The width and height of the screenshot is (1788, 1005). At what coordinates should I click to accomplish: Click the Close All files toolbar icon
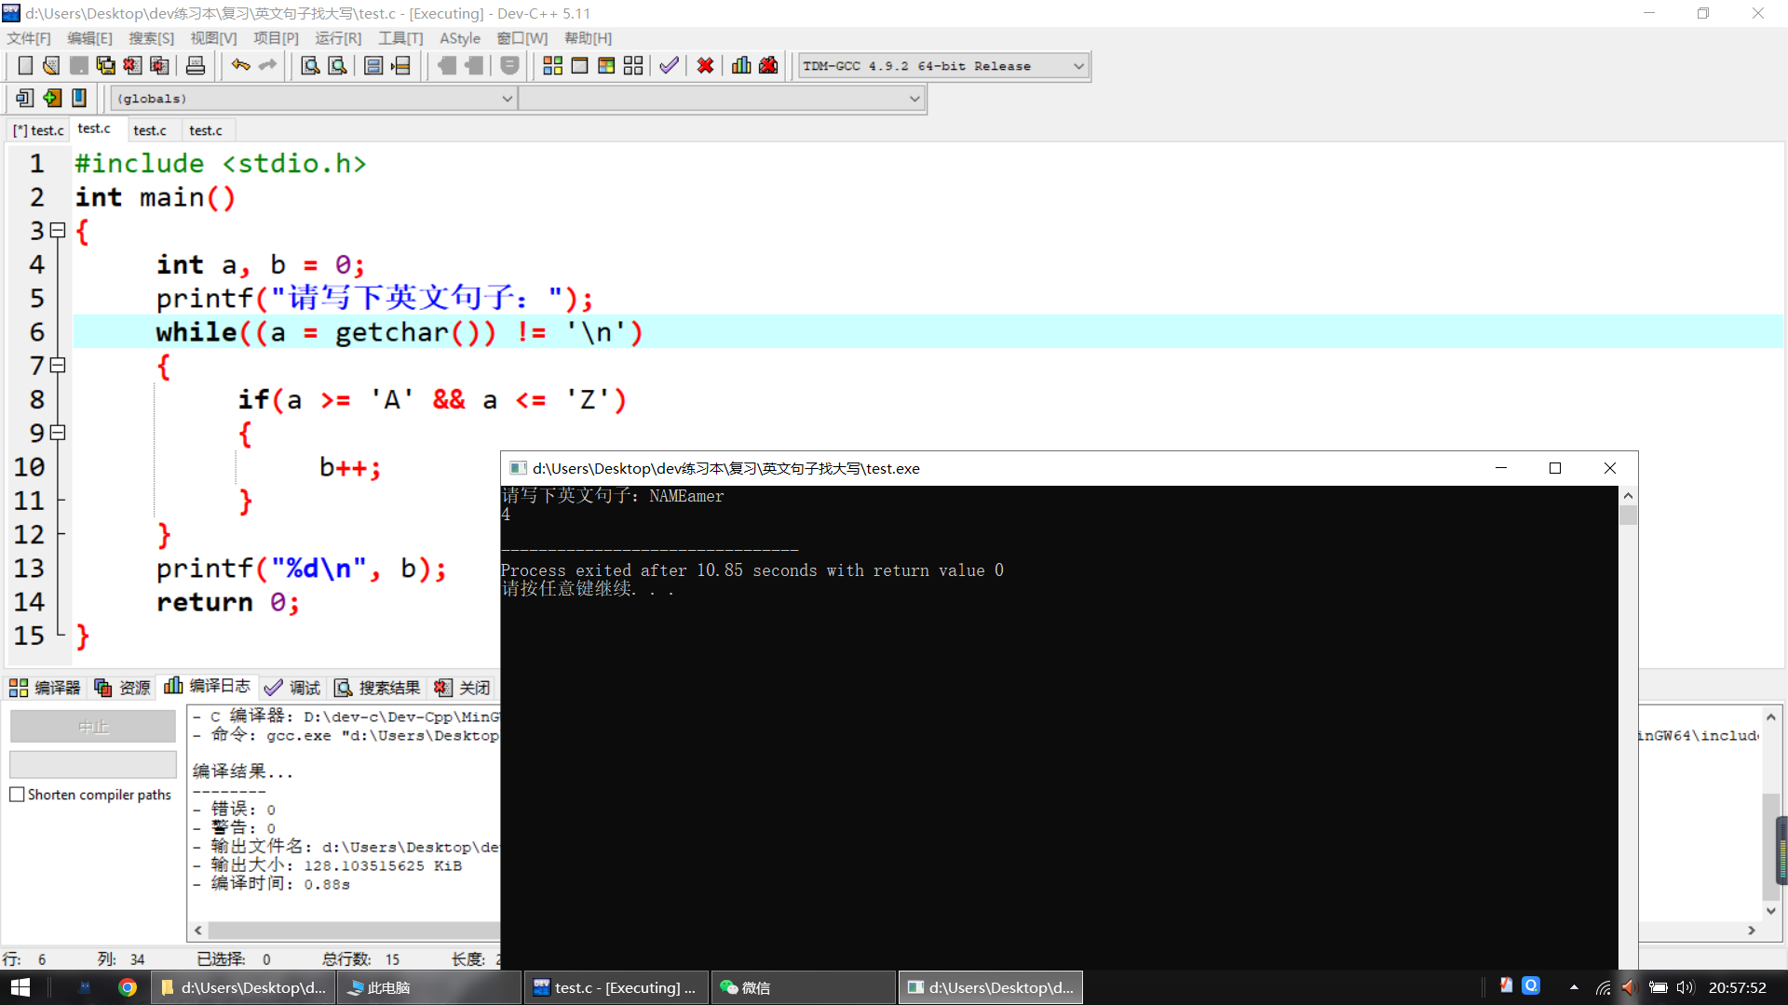[160, 65]
